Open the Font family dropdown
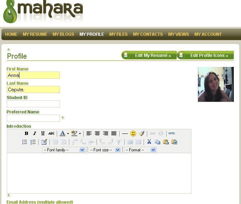 point(64,150)
